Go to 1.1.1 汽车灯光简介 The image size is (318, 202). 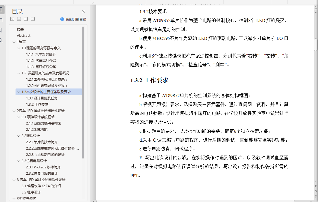41,54
